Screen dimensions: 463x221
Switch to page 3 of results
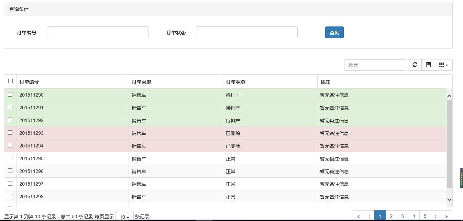(x=402, y=216)
